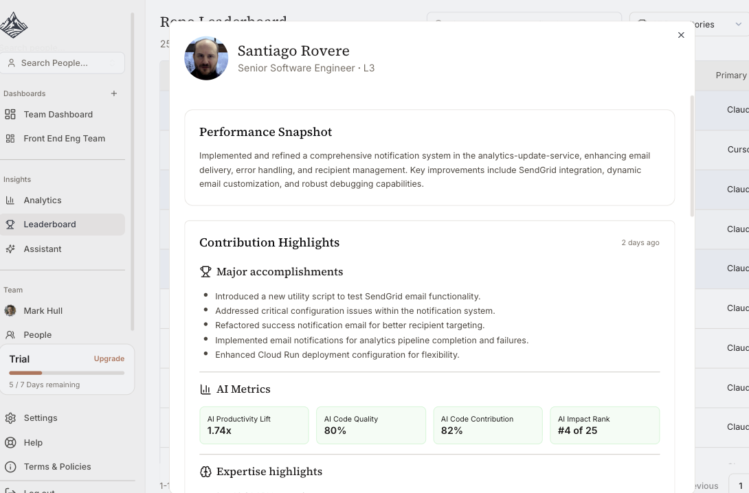The width and height of the screenshot is (749, 493).
Task: Open Front End Eng Team dashboard
Action: click(x=64, y=139)
